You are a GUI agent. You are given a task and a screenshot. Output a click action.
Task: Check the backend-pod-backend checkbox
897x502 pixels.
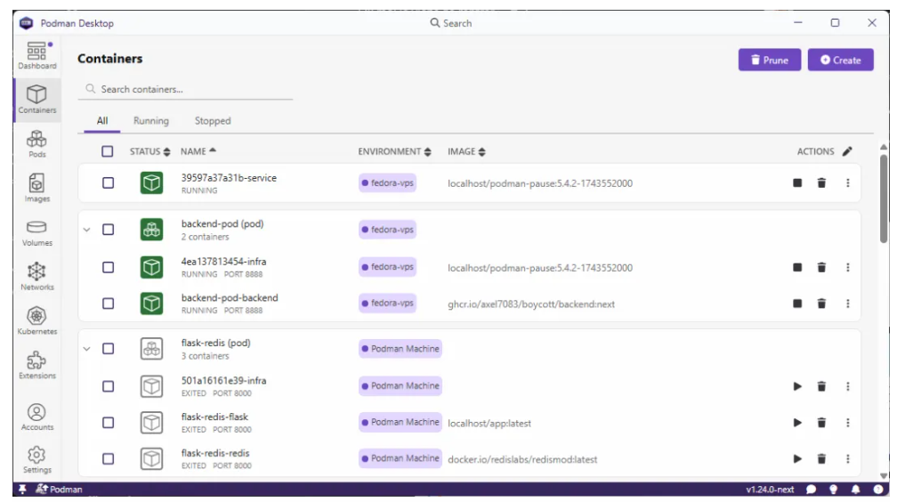[x=108, y=304]
